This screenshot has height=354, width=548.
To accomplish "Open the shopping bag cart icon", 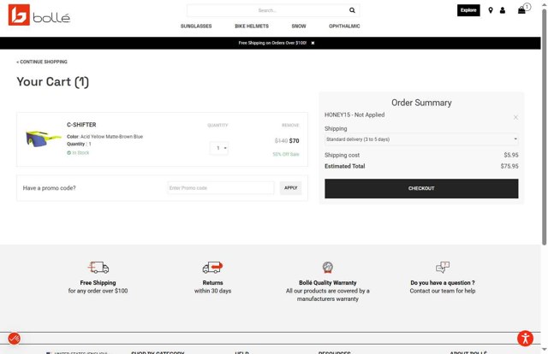I will coord(521,10).
